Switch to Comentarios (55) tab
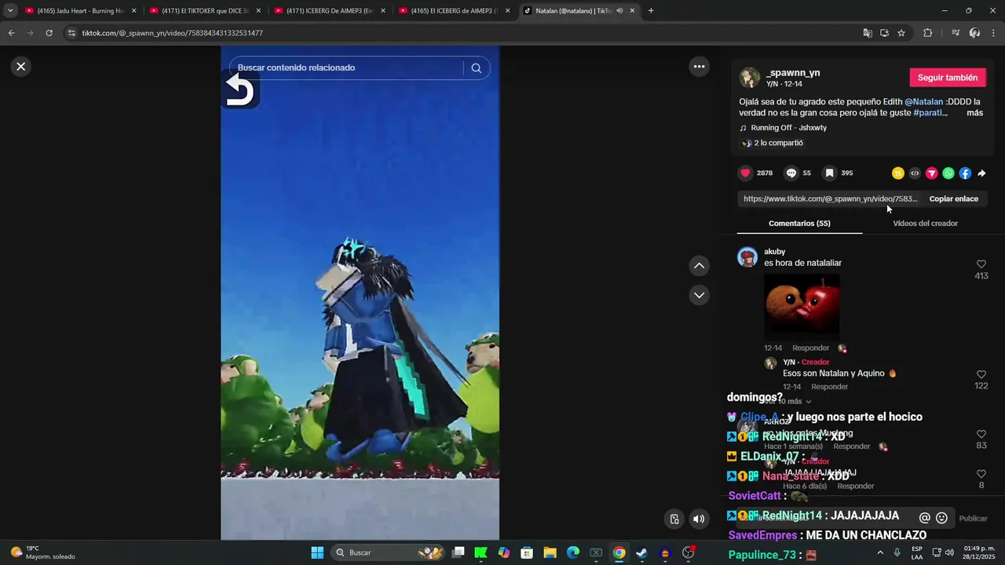Screen dimensions: 1005x565 tap(799, 223)
